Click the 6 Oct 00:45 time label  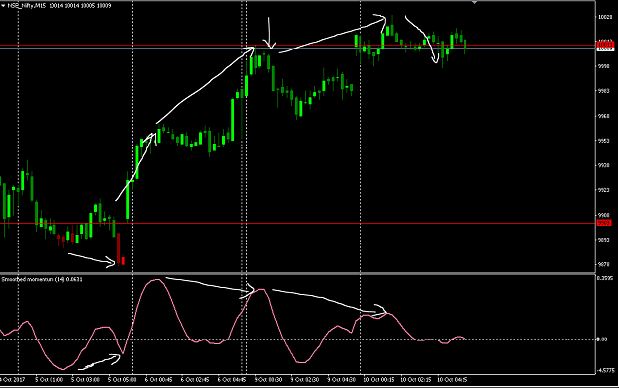tap(158, 380)
